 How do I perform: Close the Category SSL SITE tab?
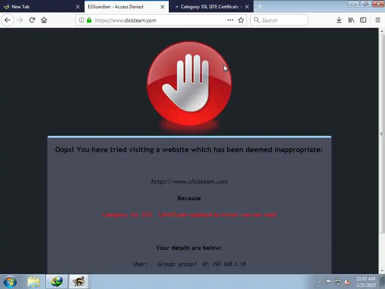point(247,7)
